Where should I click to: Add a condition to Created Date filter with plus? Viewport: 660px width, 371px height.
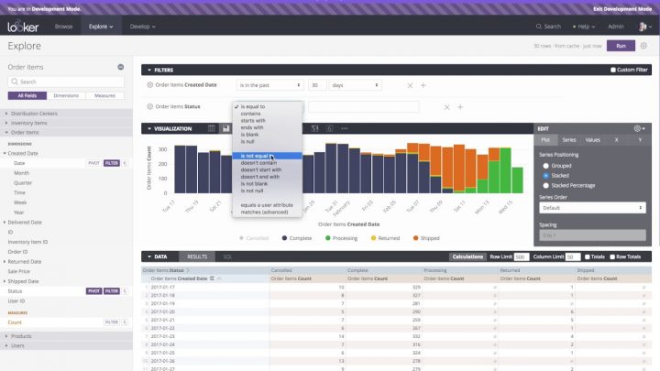tap(423, 85)
